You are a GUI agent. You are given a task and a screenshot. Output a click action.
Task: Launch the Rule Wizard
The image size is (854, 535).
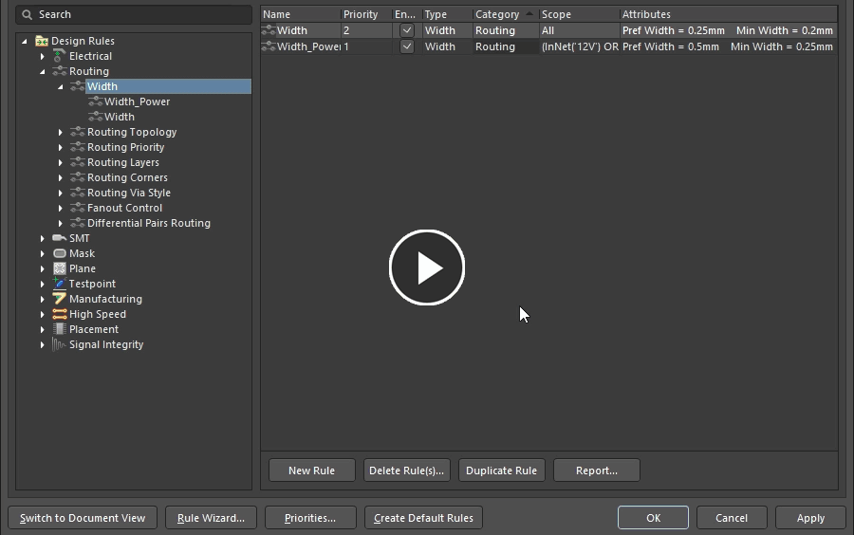pos(211,518)
